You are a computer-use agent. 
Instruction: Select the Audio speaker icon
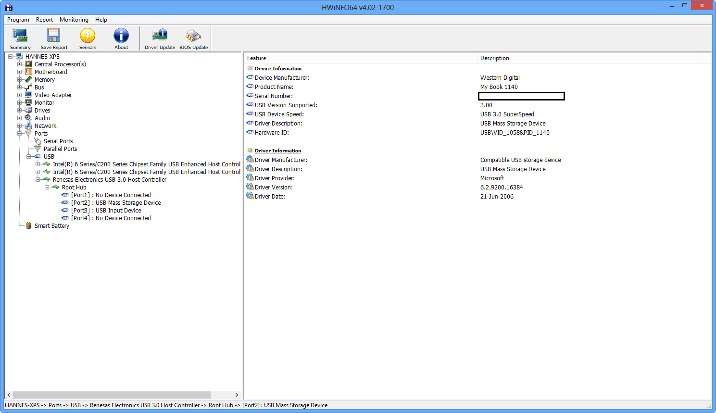[x=28, y=118]
